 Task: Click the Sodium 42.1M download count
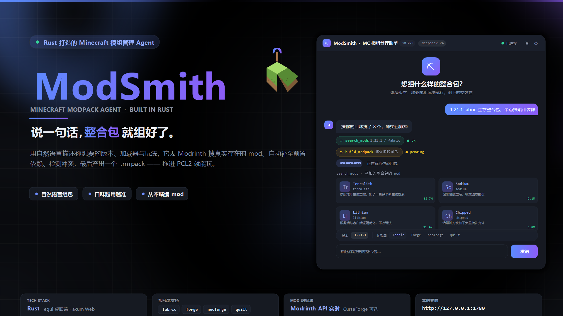click(x=530, y=199)
